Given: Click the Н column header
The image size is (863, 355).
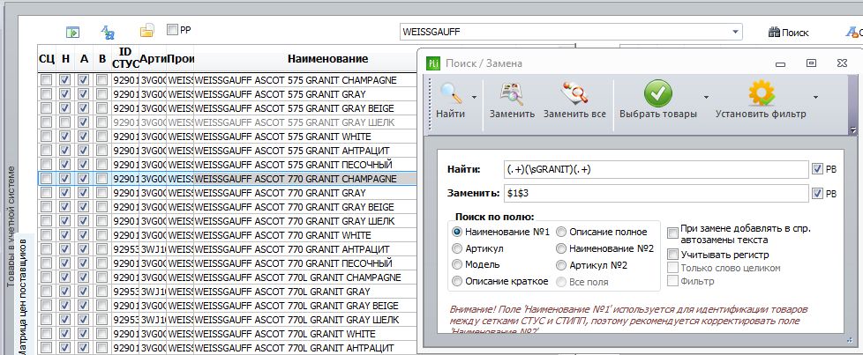Looking at the screenshot, I should click(x=65, y=59).
